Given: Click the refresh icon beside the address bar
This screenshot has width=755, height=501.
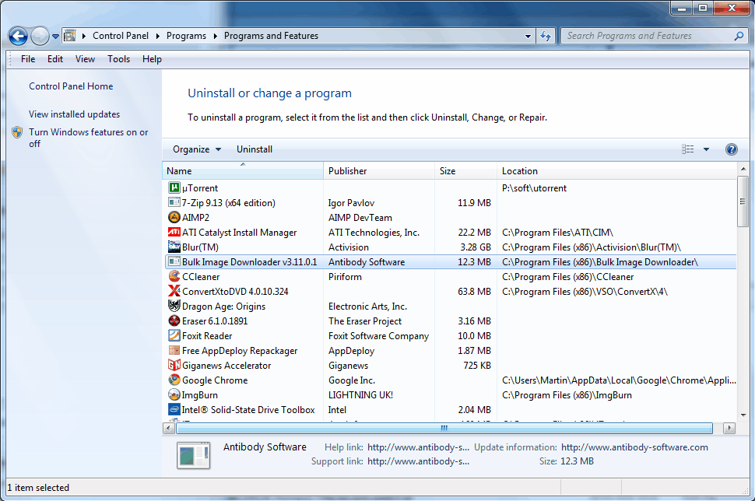Looking at the screenshot, I should pos(546,36).
